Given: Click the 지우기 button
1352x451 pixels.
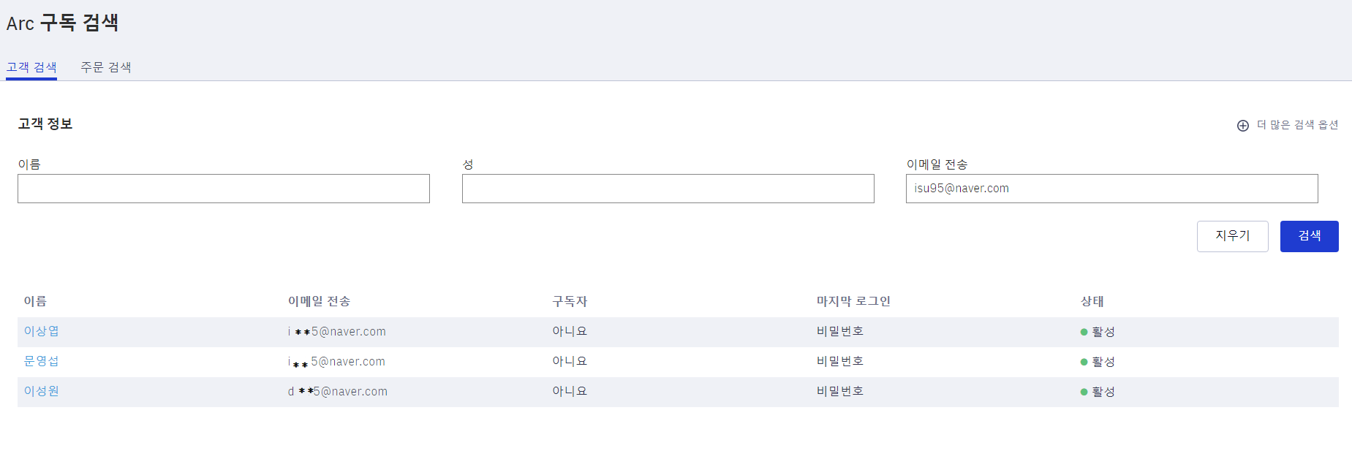Looking at the screenshot, I should point(1232,236).
